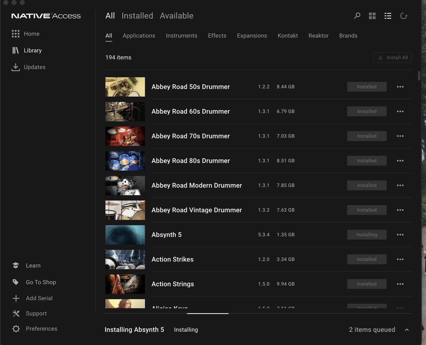Viewport: 426px width, 345px height.
Task: Open more options for Action Strings
Action: click(x=400, y=284)
